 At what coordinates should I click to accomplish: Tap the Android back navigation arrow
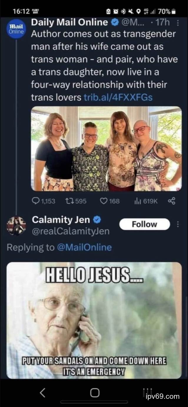click(x=43, y=393)
